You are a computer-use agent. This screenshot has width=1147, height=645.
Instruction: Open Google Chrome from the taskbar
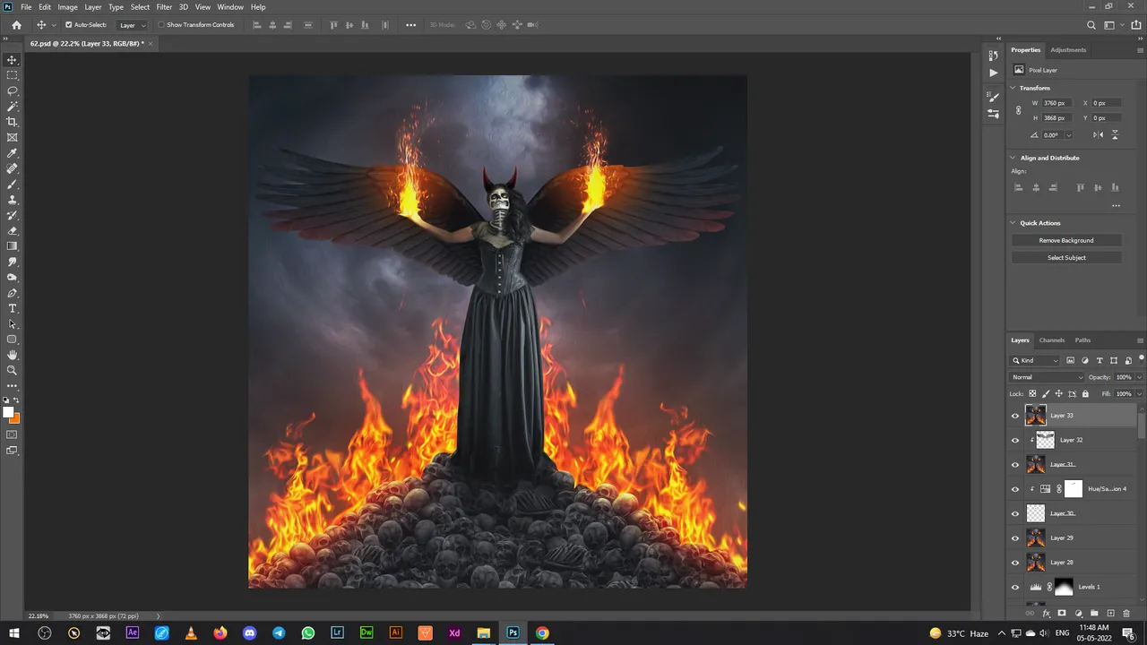542,632
